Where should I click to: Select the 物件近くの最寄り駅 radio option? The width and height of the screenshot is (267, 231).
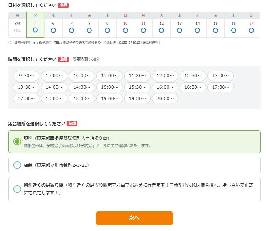[x=17, y=189]
